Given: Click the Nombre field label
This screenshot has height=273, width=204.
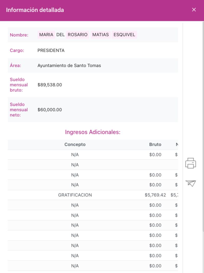Looking at the screenshot, I should click(19, 35).
